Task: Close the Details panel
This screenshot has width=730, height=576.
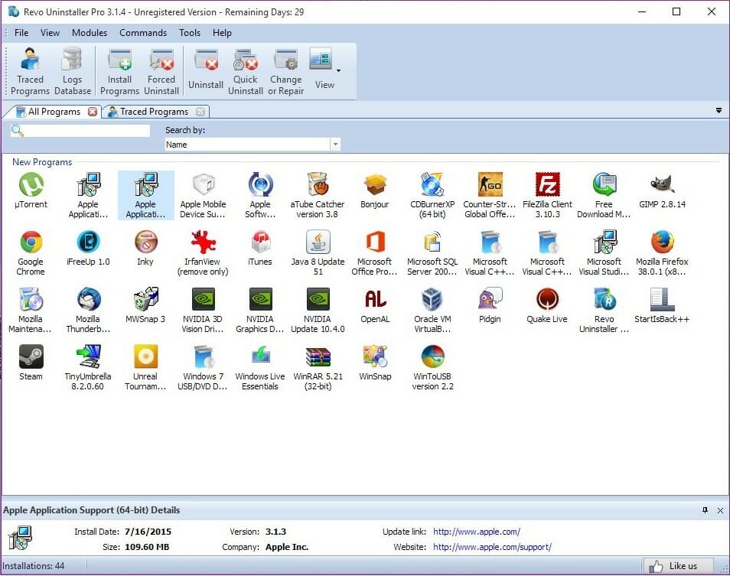Action: [721, 510]
